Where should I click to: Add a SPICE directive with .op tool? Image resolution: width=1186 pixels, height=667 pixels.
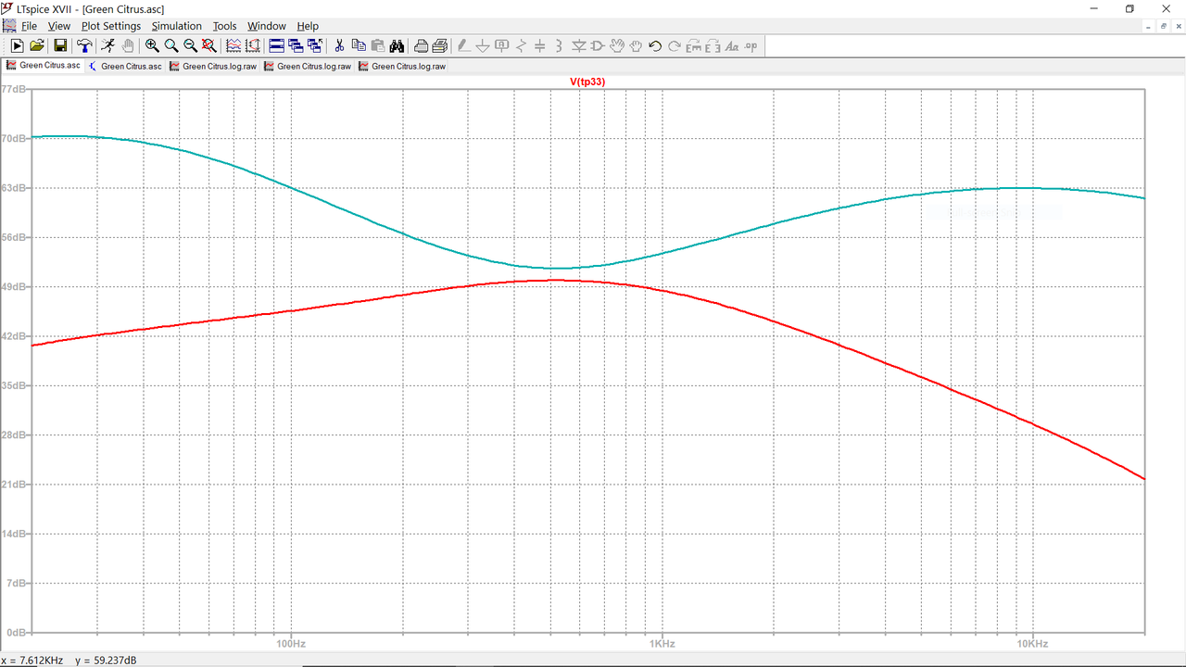pos(751,45)
